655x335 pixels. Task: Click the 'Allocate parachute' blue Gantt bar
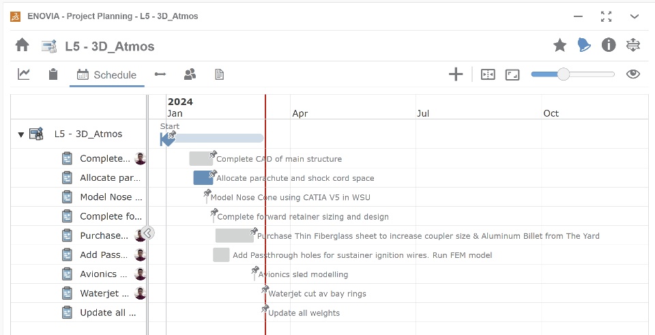pyautogui.click(x=203, y=178)
